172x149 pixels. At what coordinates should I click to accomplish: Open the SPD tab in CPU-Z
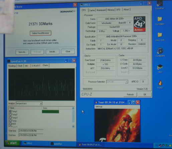point(118,10)
